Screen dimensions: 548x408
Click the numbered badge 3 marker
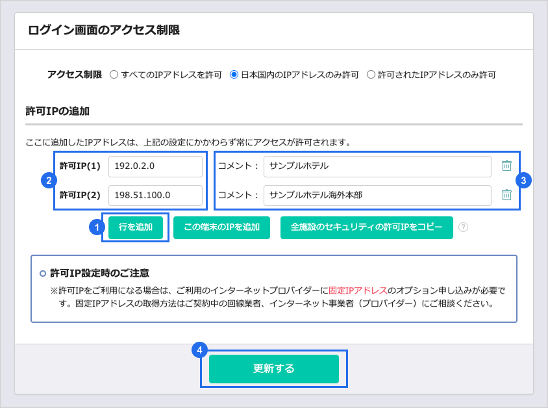525,181
